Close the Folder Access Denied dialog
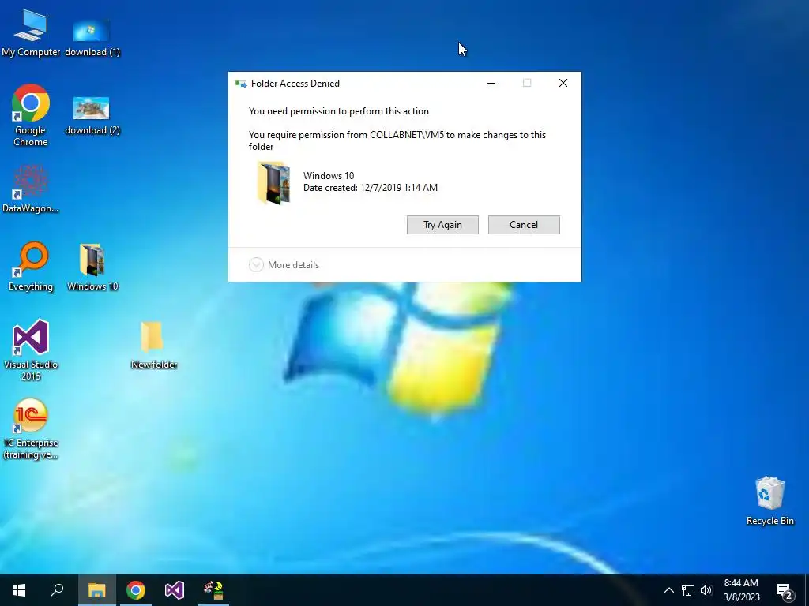Viewport: 809px width, 606px height. (563, 83)
